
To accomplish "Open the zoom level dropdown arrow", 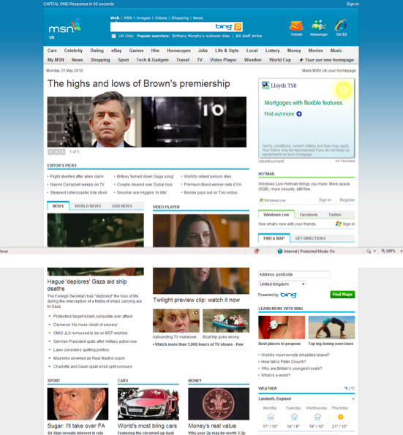I will [x=401, y=251].
